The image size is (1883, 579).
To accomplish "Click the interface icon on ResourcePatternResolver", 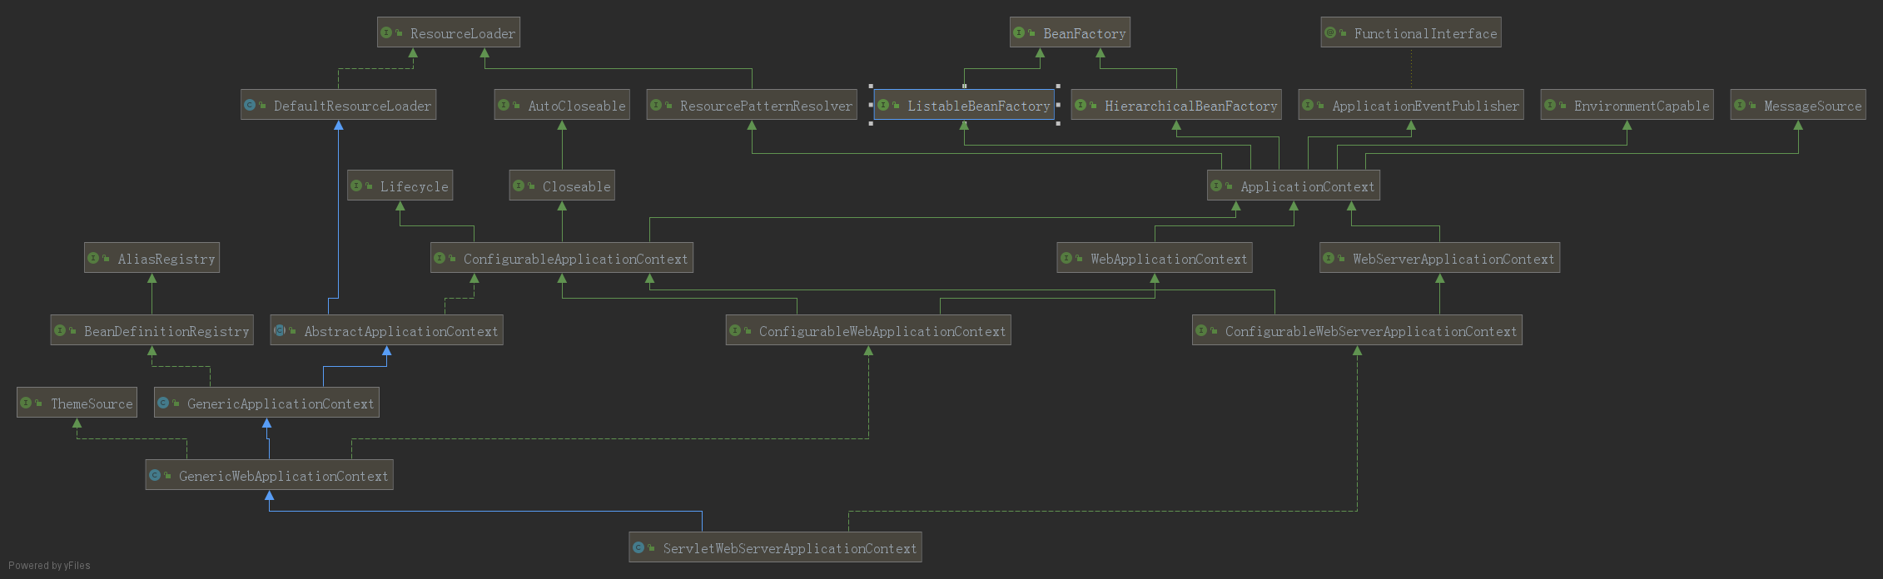I will point(656,105).
